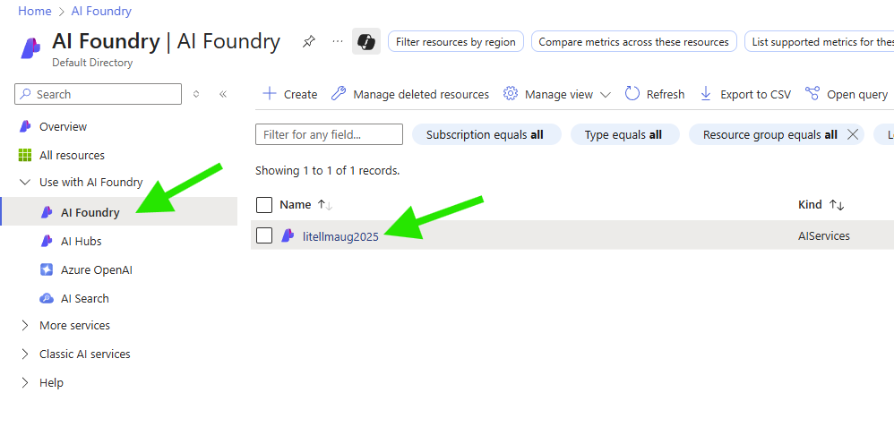
Task: Click Manage deleted resources
Action: click(410, 94)
